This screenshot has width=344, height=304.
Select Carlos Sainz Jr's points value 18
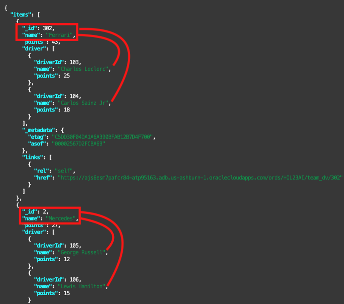tap(67, 110)
